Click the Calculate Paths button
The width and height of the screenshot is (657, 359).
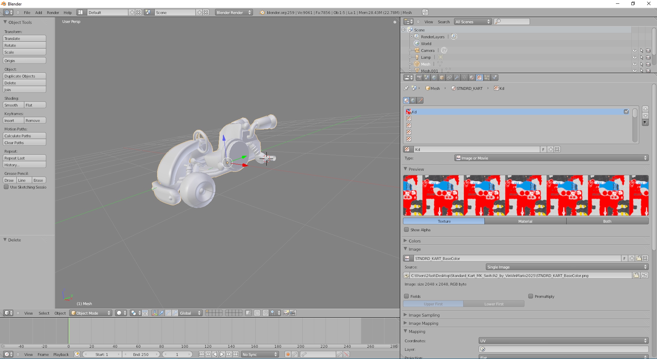[x=24, y=136]
